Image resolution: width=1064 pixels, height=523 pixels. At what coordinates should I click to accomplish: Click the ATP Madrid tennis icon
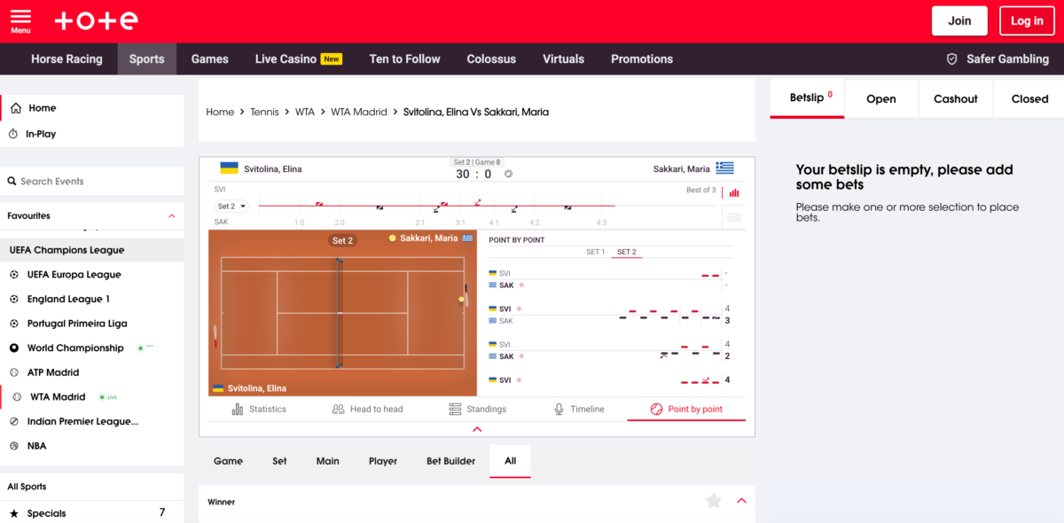coord(14,372)
